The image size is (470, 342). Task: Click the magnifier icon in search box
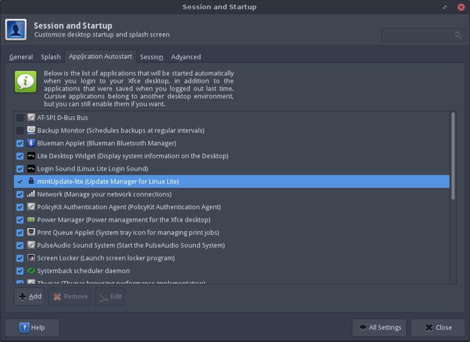click(458, 35)
